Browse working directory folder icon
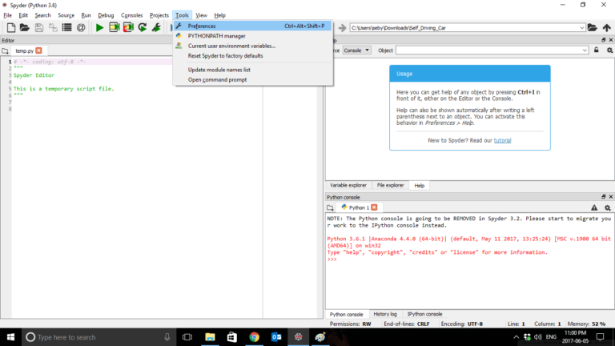The image size is (615, 346). click(x=593, y=27)
